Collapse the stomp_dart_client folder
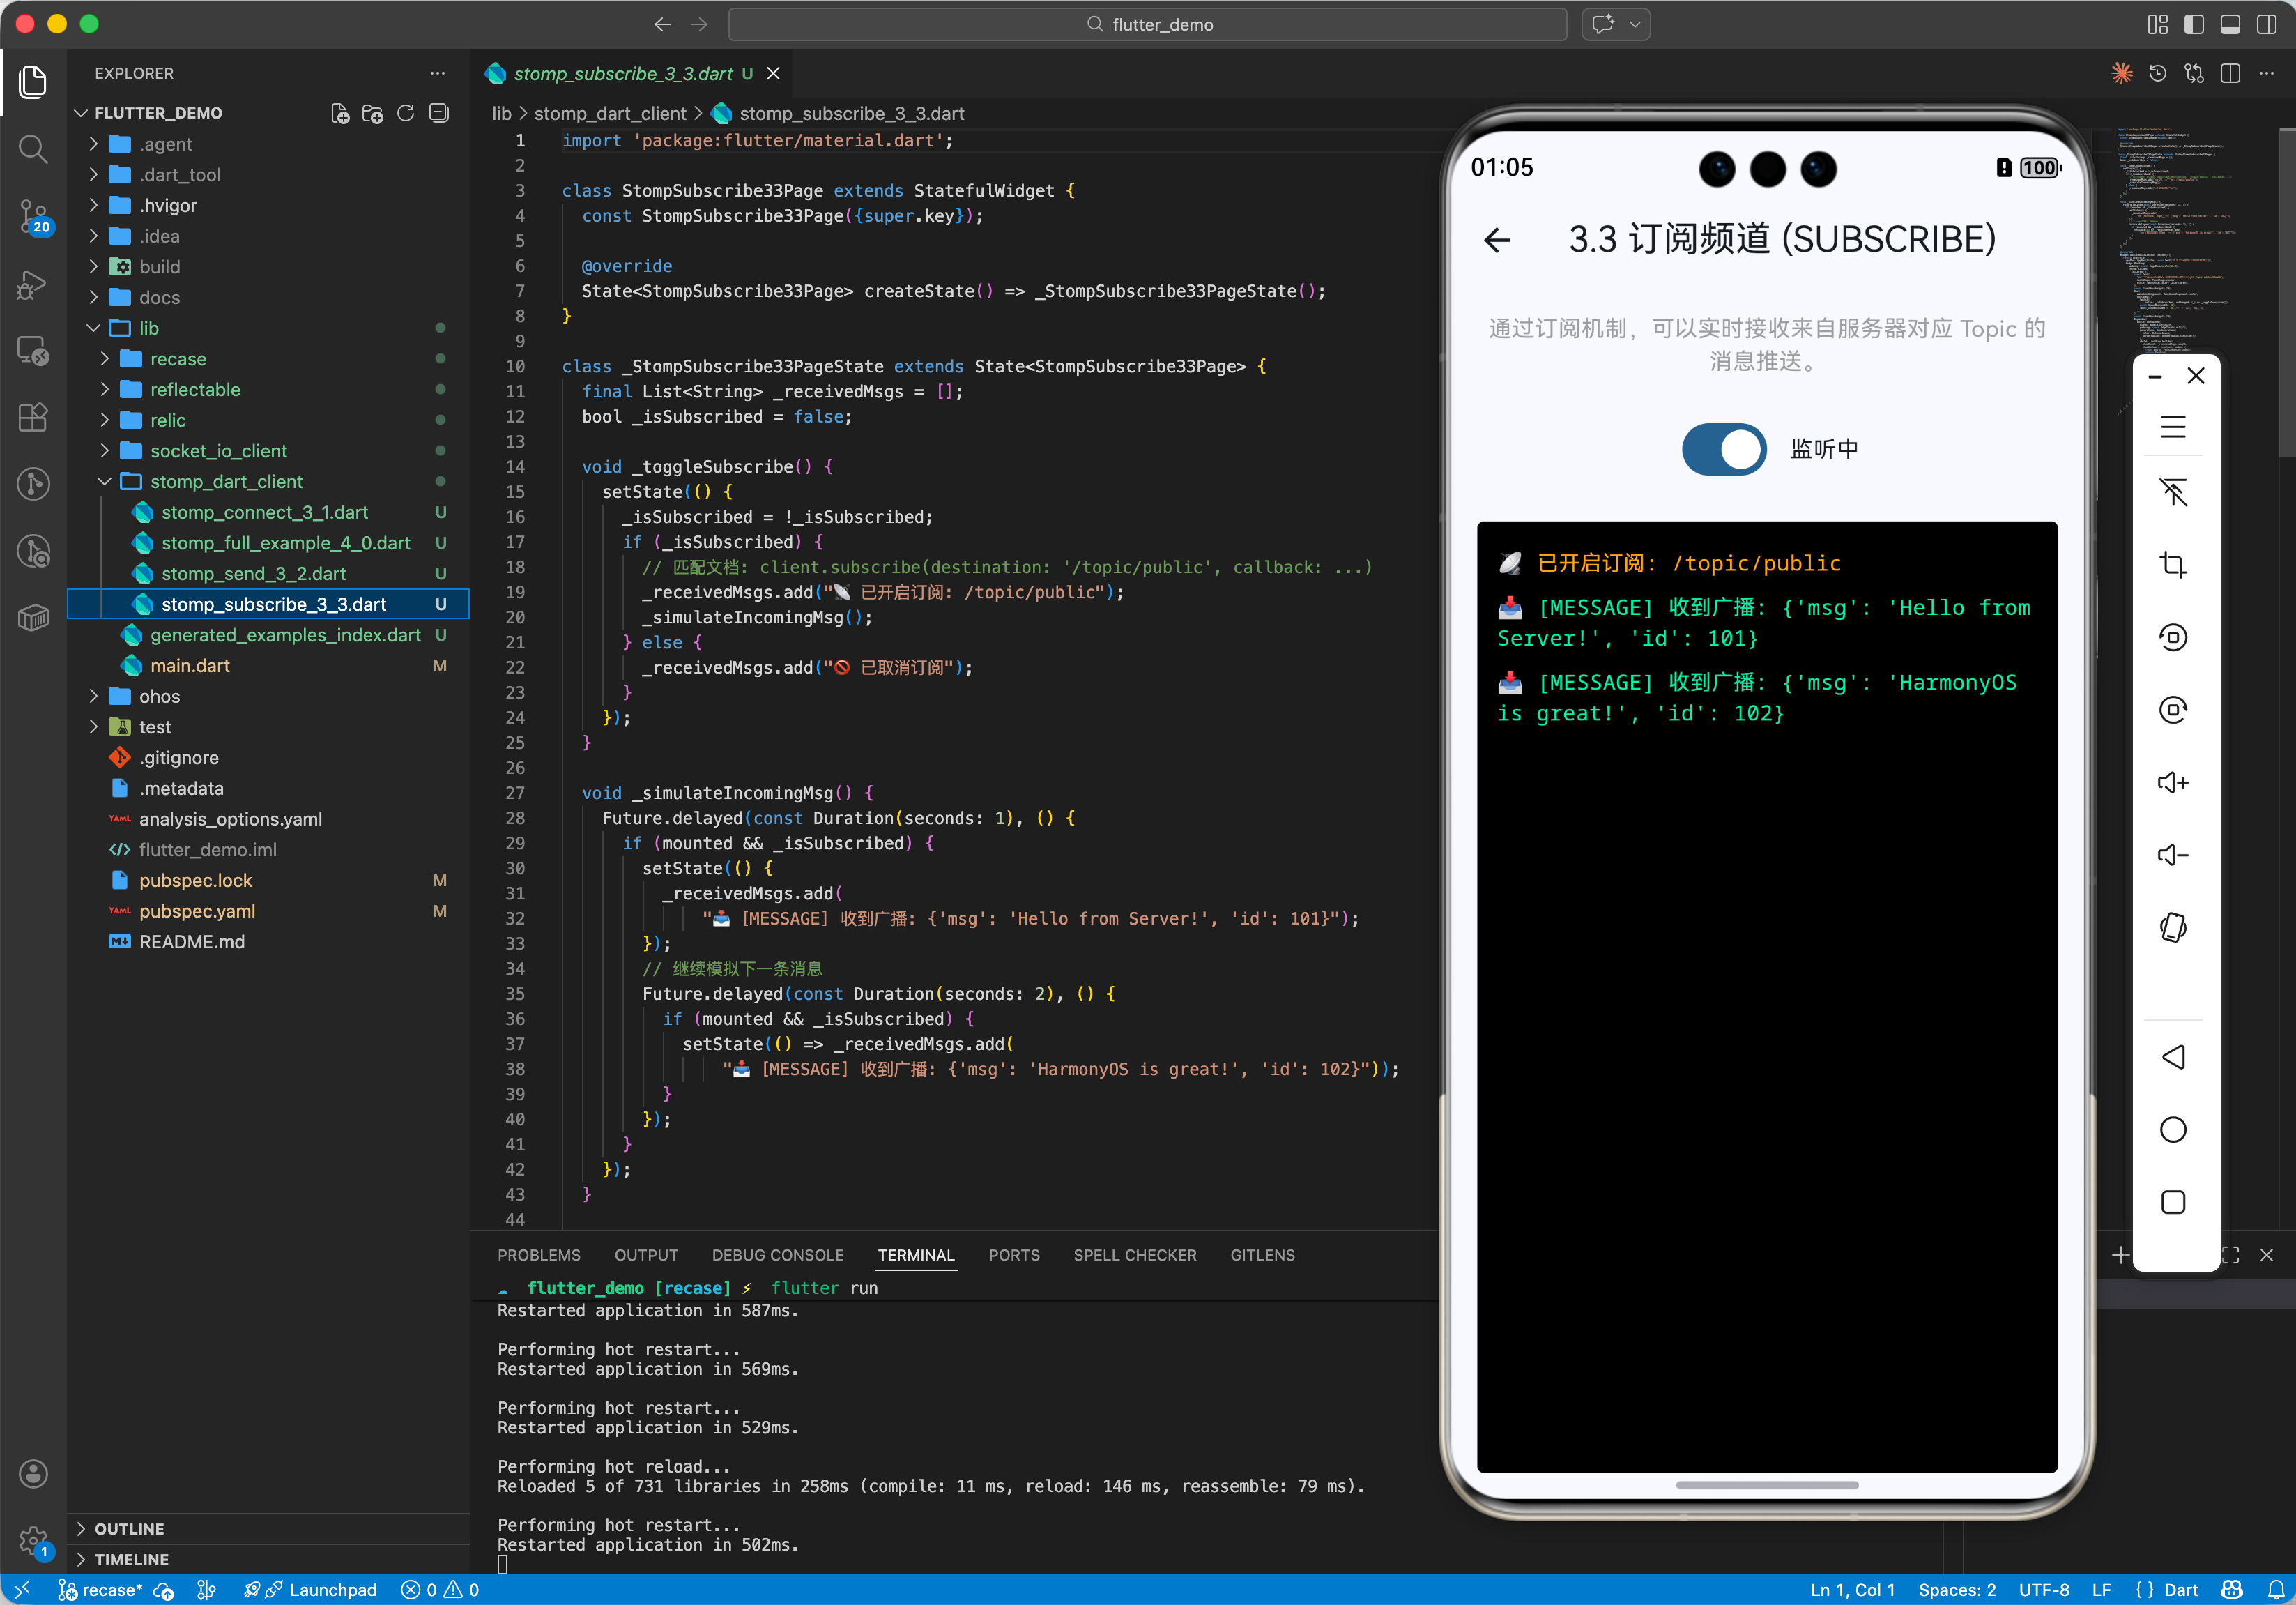 pos(226,482)
